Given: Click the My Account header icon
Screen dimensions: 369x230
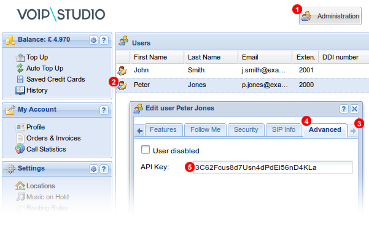Looking at the screenshot, I should [x=10, y=110].
